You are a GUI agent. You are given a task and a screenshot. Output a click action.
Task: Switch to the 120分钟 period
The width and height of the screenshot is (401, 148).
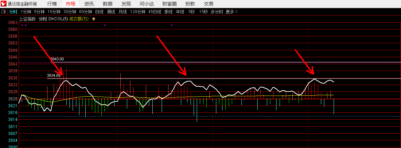(138, 12)
